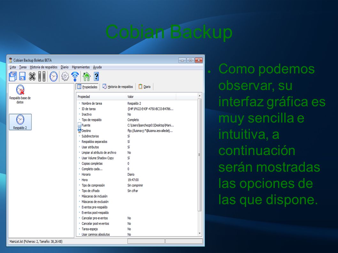Click the wireless remote connection toolbar icon
The image size is (338, 253).
(x=75, y=76)
